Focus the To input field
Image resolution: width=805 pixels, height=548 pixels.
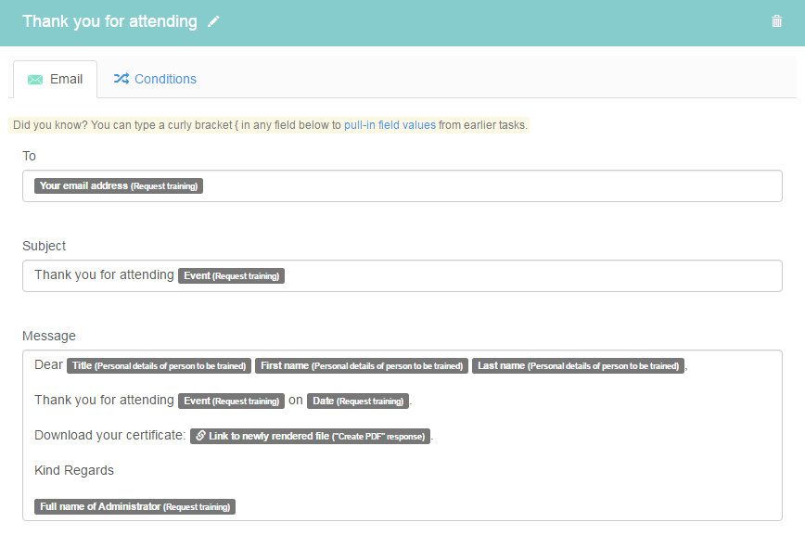point(402,185)
